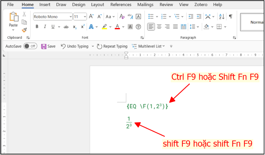Screen dimensions: 265x155
Task: Click the Show/Hide paragraph marks icon
Action: (x=231, y=17)
